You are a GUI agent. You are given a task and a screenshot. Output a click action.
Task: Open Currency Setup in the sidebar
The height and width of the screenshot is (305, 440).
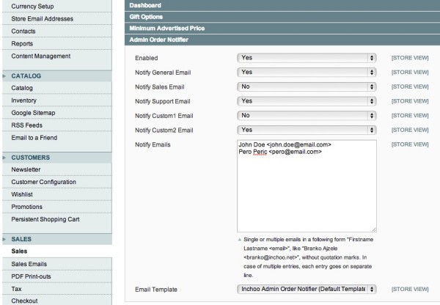coord(32,6)
